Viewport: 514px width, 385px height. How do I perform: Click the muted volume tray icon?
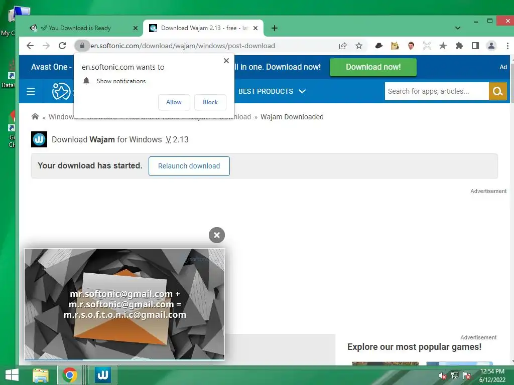443,375
